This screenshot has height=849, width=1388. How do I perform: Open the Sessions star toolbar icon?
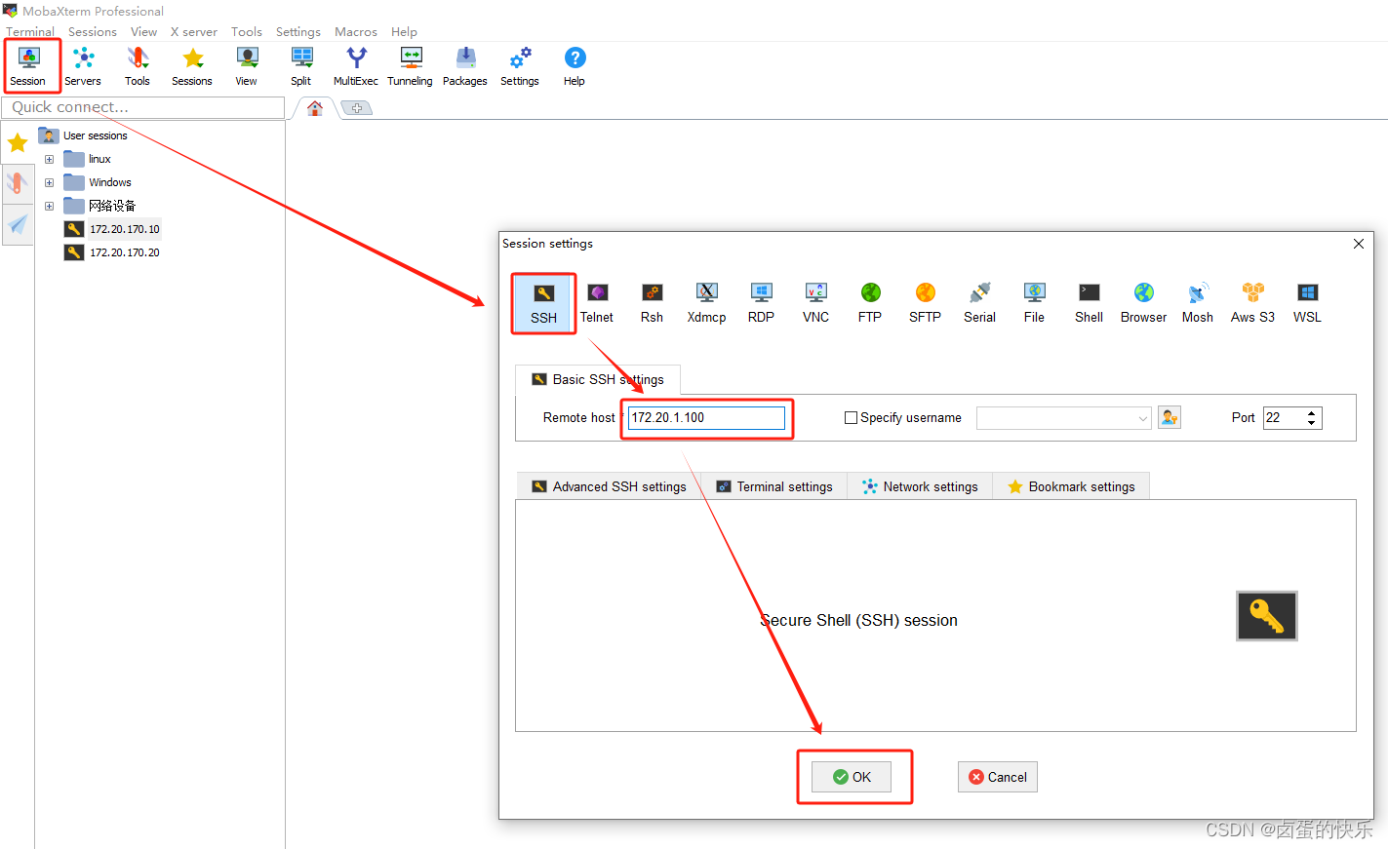point(192,66)
